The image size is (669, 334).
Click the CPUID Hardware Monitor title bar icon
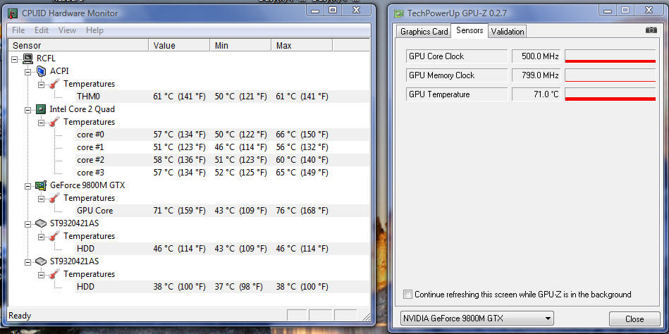tap(13, 13)
